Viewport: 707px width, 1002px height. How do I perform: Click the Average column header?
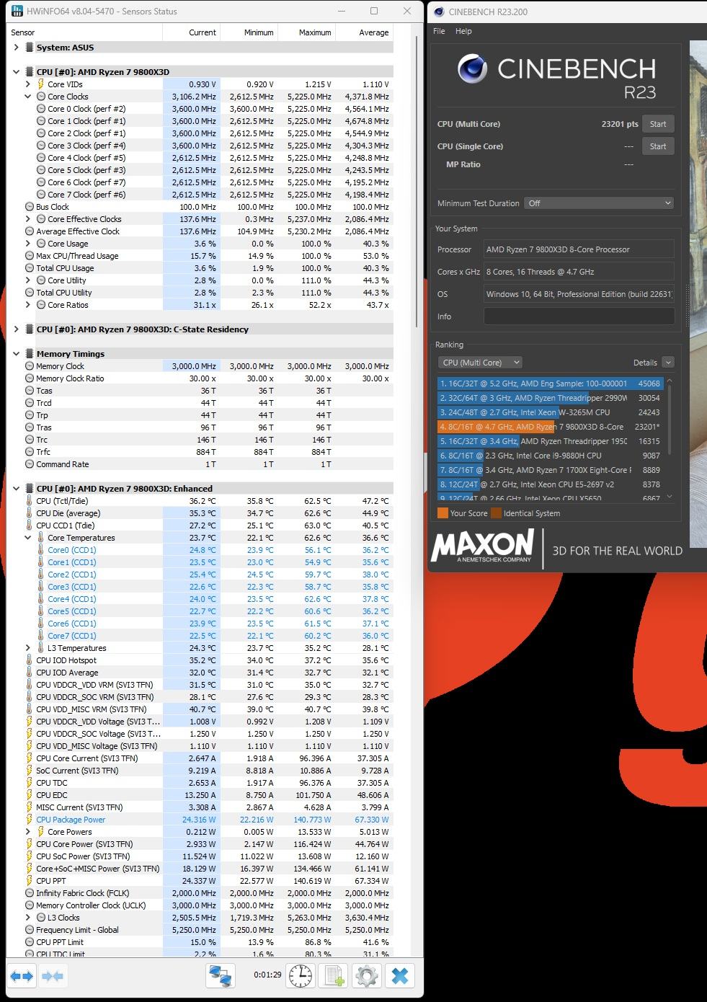(365, 32)
